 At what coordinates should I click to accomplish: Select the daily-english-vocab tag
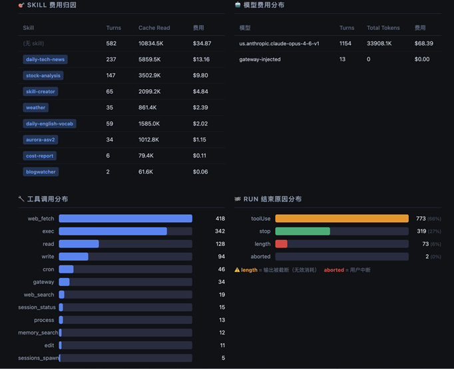pos(49,124)
